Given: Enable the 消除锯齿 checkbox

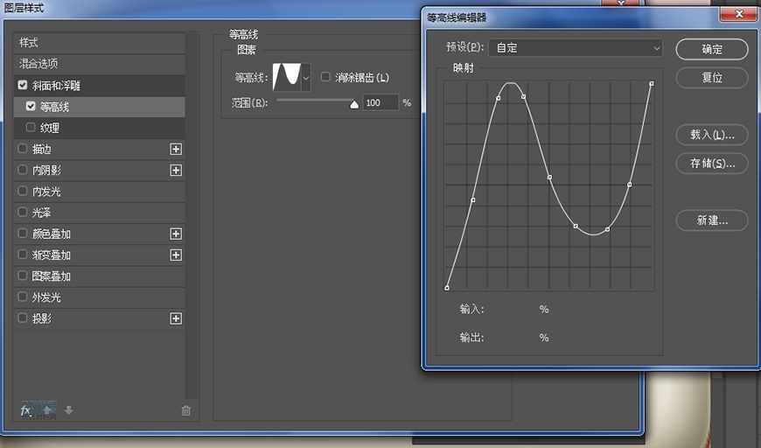Looking at the screenshot, I should pos(326,77).
